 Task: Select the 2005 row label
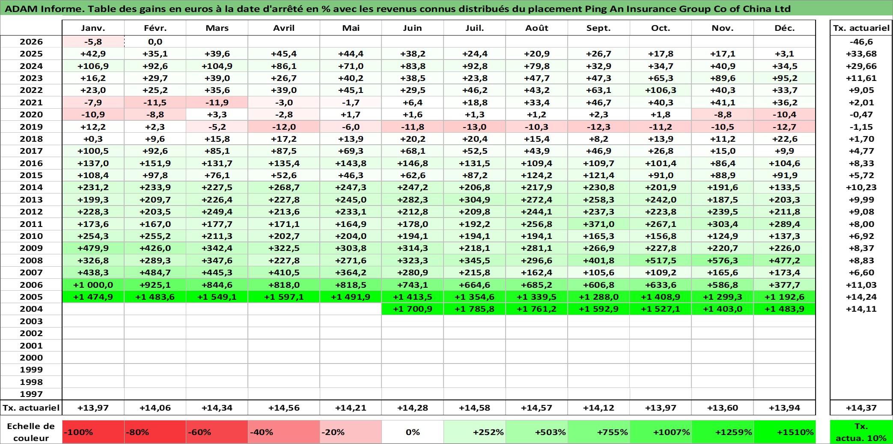(x=31, y=297)
